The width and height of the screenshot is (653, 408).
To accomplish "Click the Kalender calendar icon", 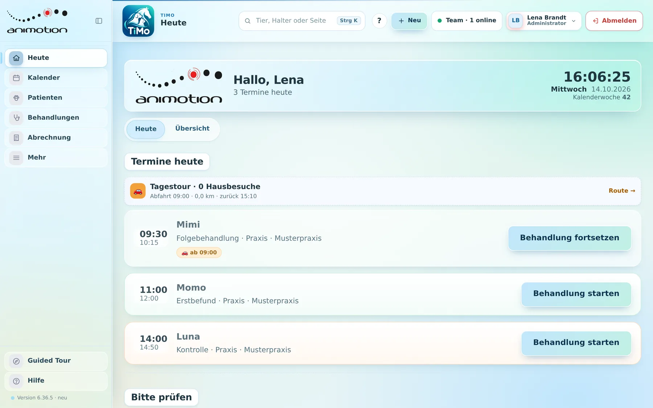I will [16, 78].
